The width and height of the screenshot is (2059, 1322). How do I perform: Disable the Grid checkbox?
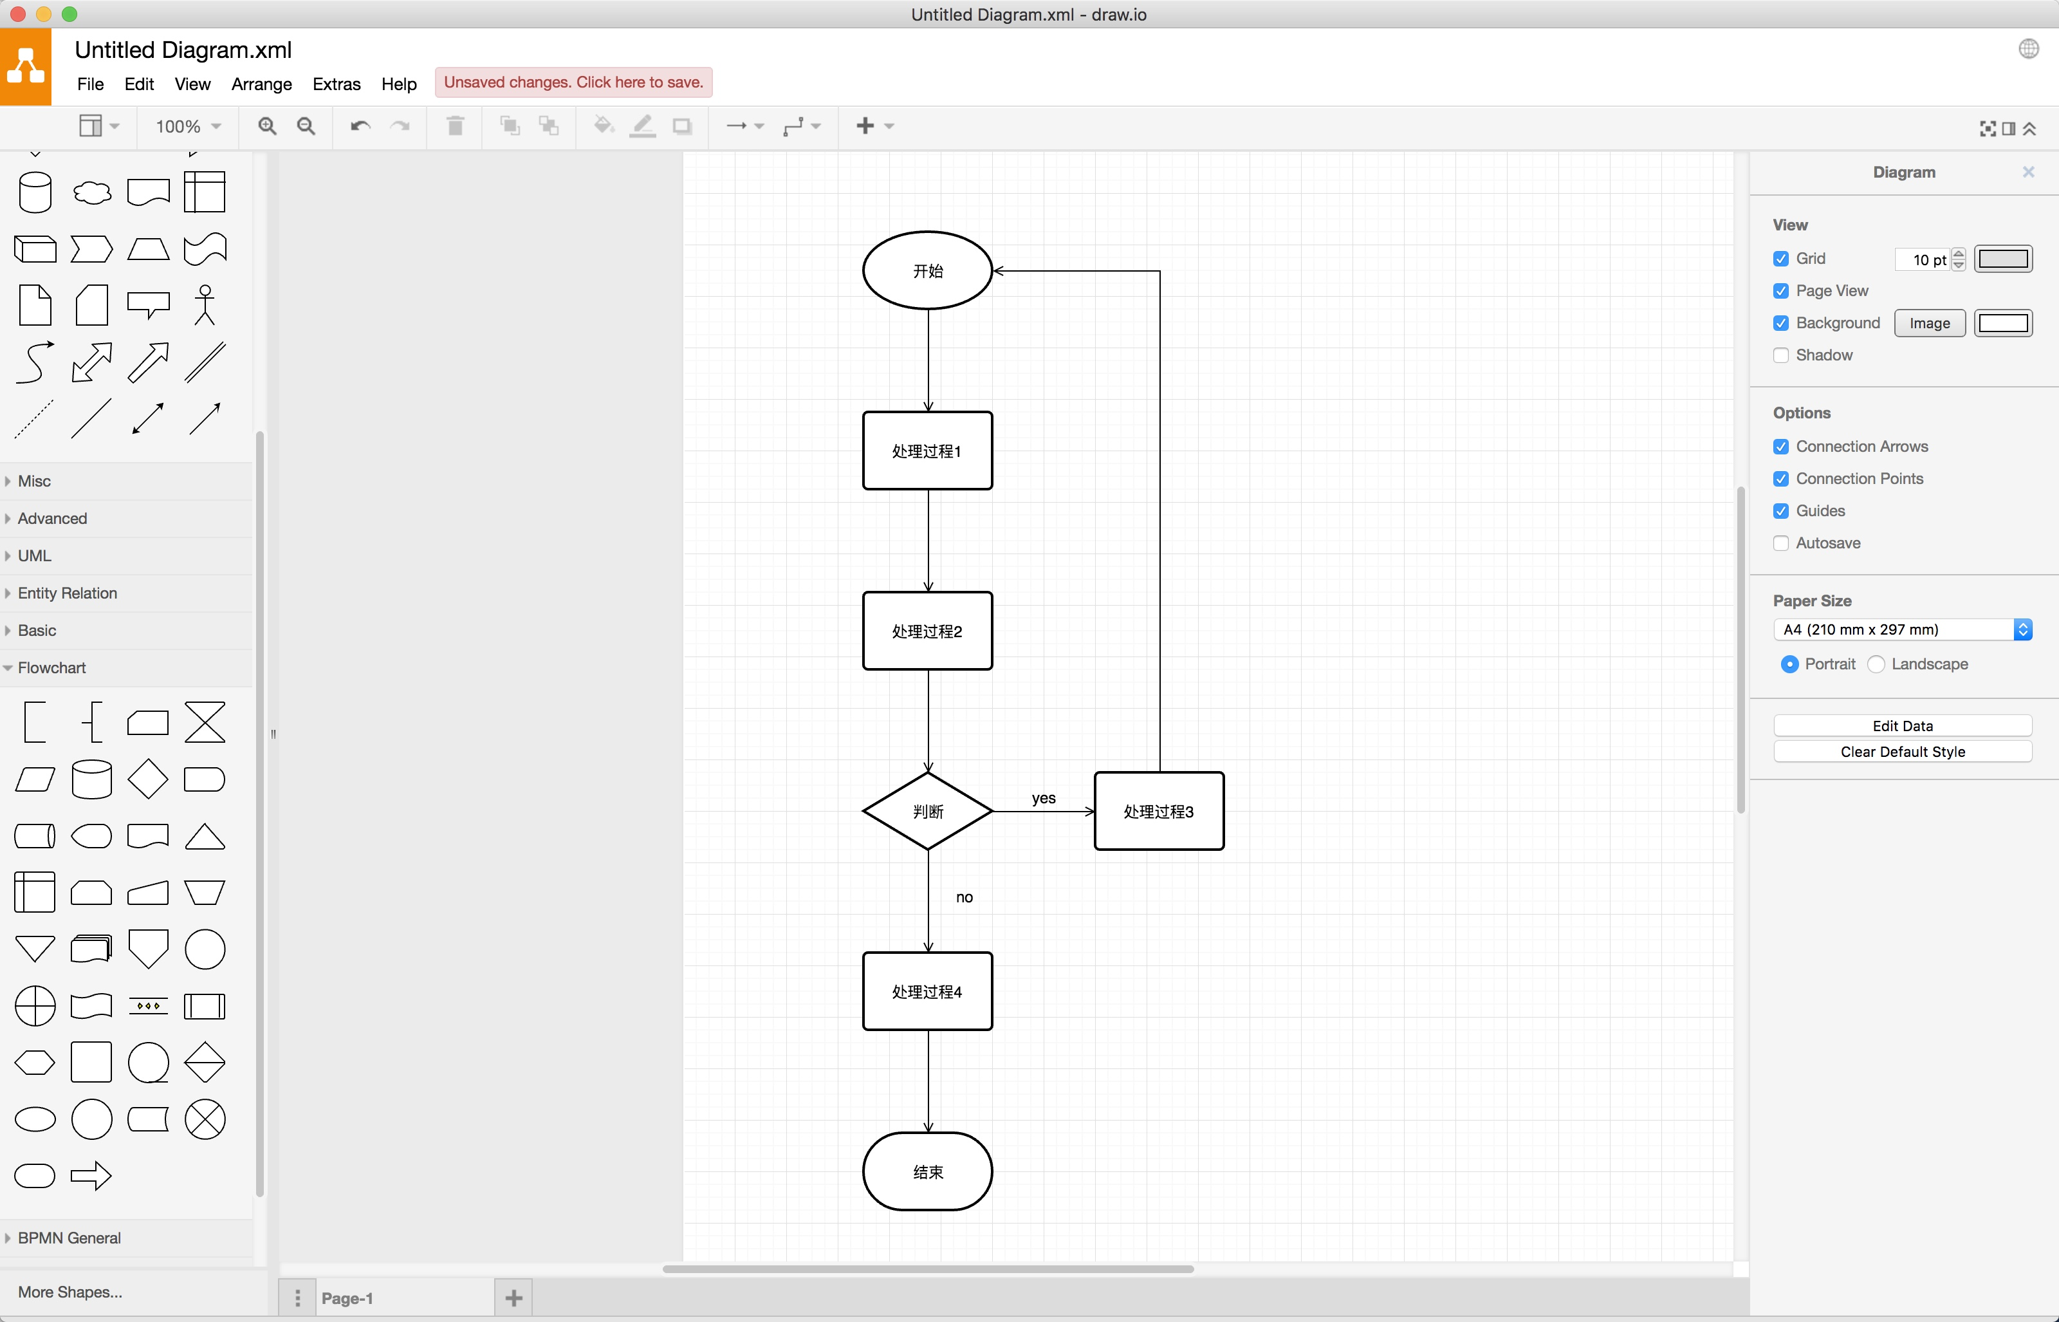pos(1781,258)
